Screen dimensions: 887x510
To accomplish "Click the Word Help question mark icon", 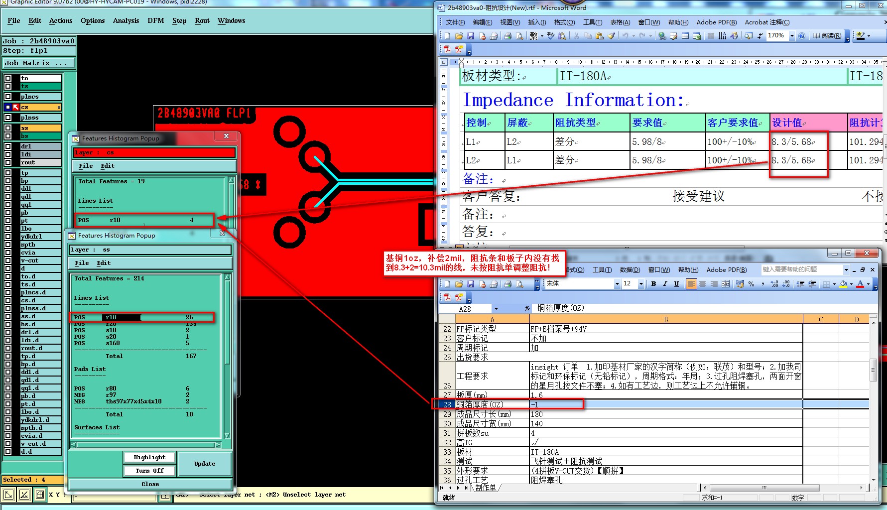I will 802,36.
